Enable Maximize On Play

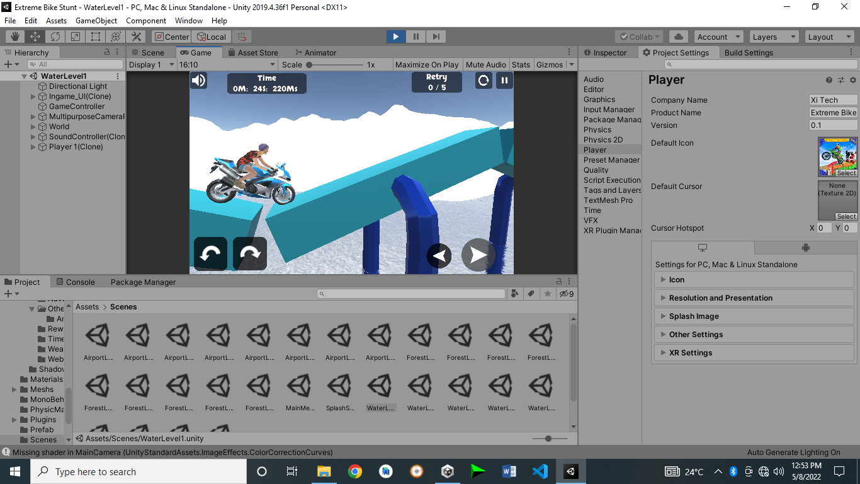[x=427, y=64]
